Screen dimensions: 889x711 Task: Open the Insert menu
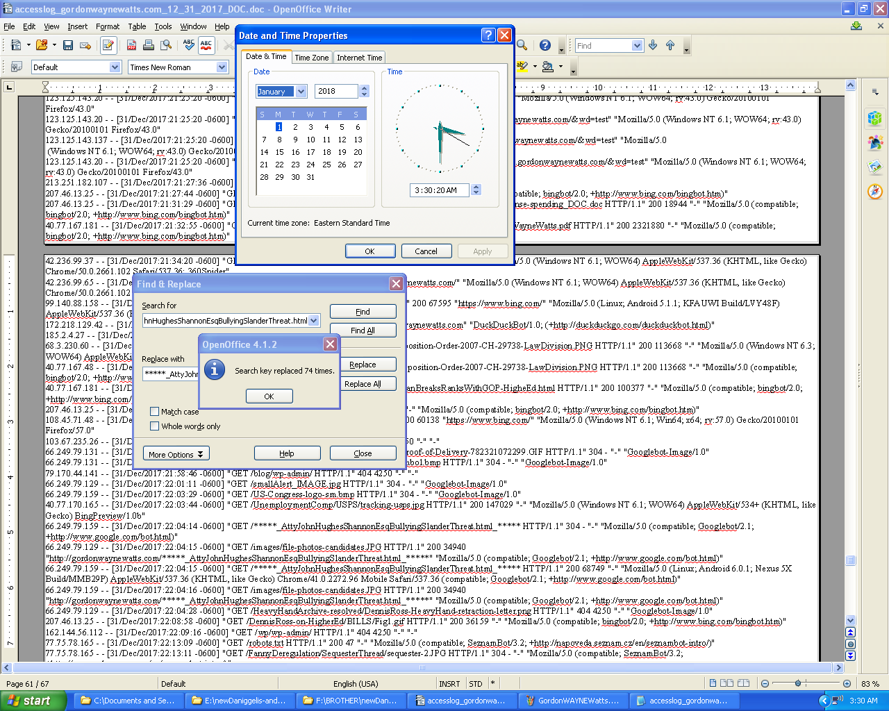(x=77, y=26)
